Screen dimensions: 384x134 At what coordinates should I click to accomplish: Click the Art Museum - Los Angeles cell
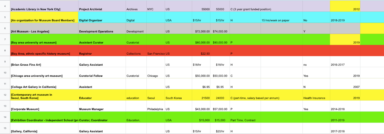[44, 31]
